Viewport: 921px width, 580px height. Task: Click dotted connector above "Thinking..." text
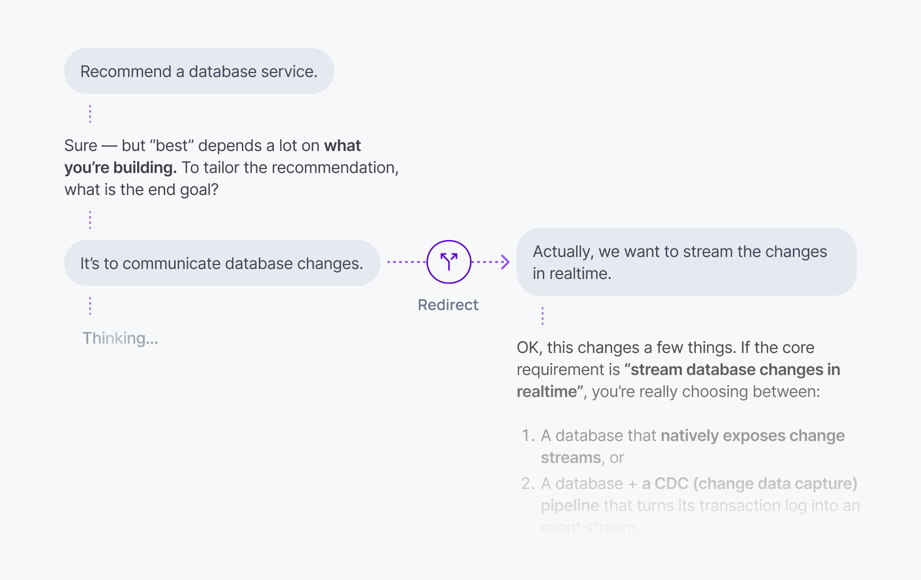click(x=90, y=306)
